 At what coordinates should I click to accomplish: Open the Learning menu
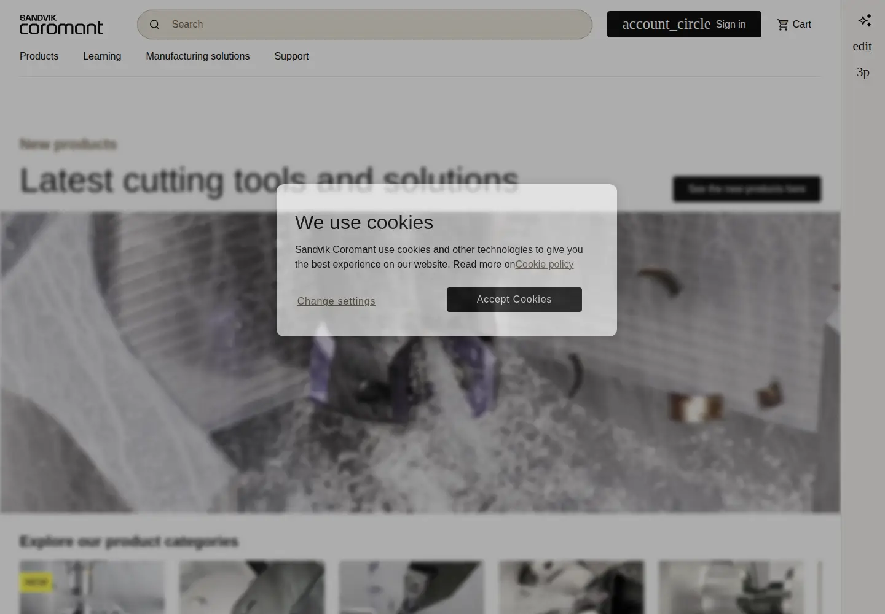pyautogui.click(x=102, y=56)
